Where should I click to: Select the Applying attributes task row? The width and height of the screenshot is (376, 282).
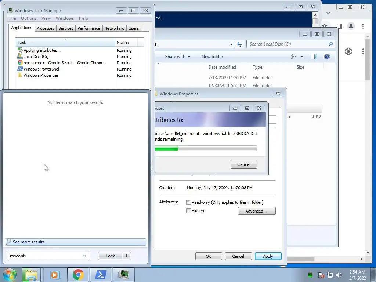pyautogui.click(x=76, y=50)
